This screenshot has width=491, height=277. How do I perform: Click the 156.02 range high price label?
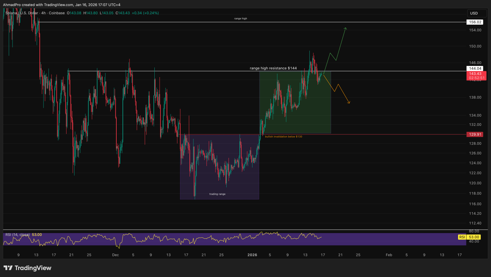pos(475,22)
